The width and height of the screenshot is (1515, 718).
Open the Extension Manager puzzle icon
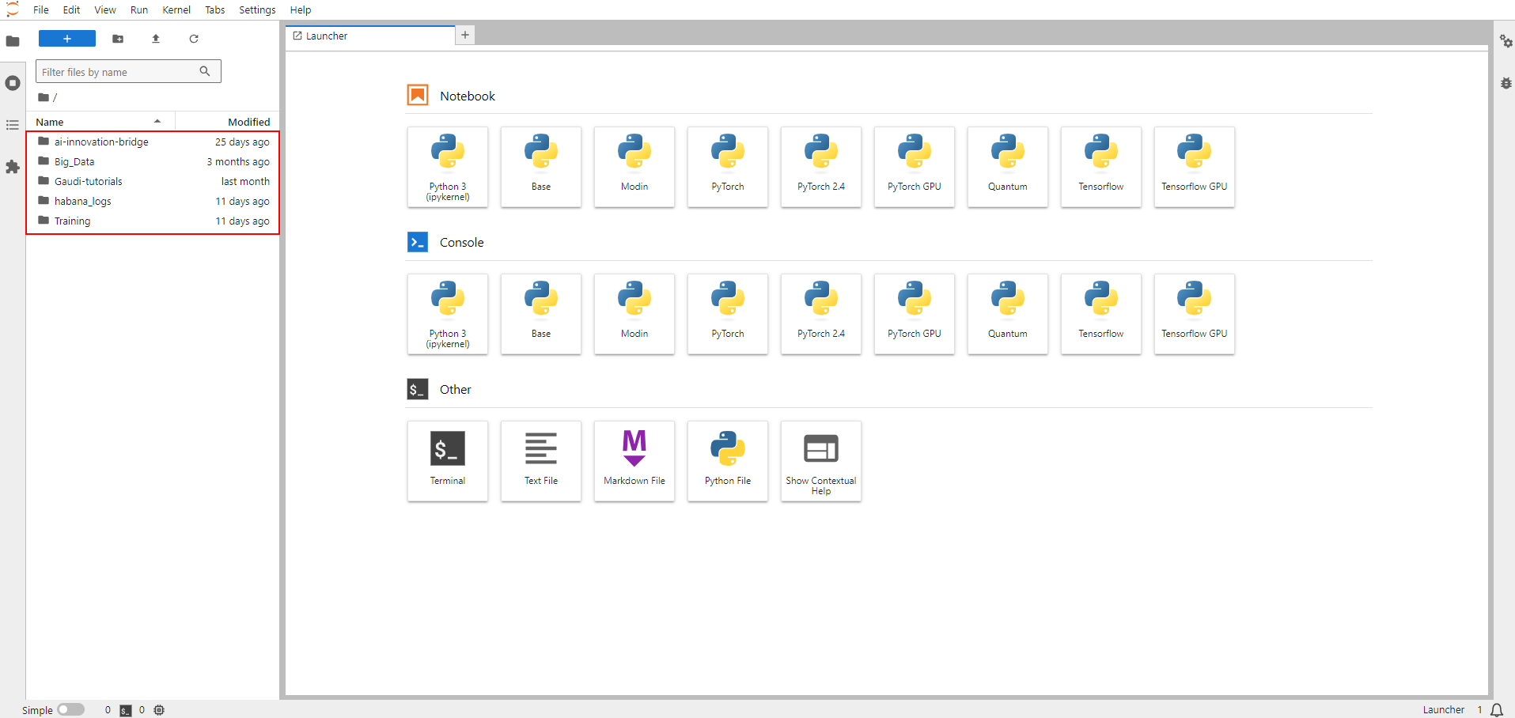13,167
